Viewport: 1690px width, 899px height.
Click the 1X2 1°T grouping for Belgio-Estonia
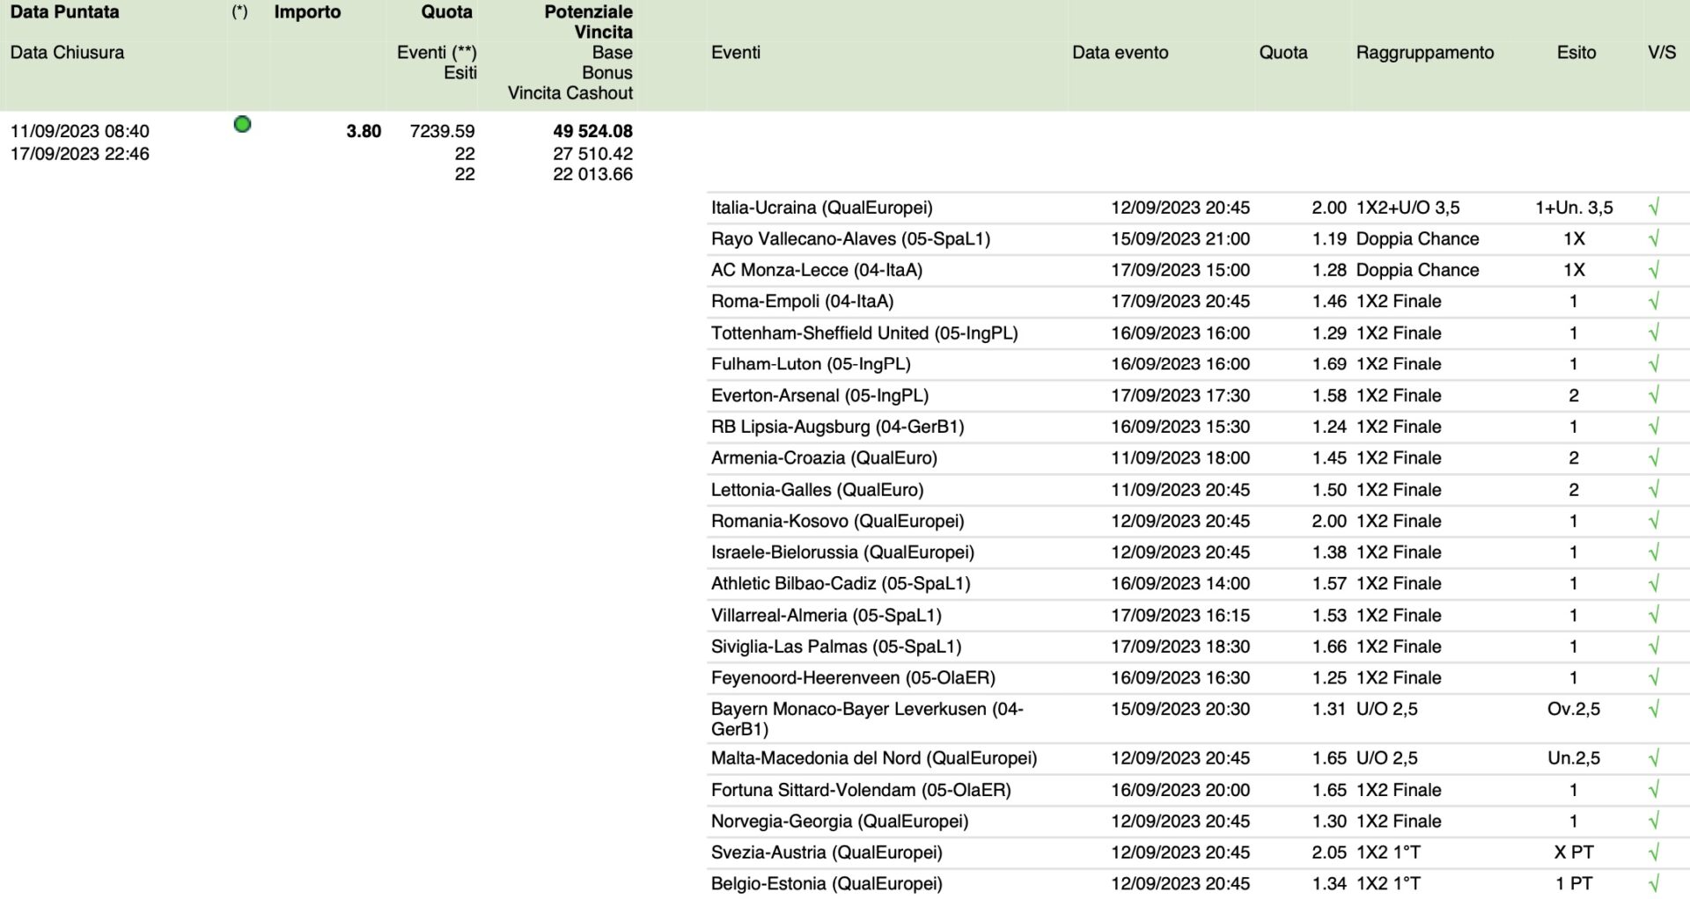[1388, 883]
